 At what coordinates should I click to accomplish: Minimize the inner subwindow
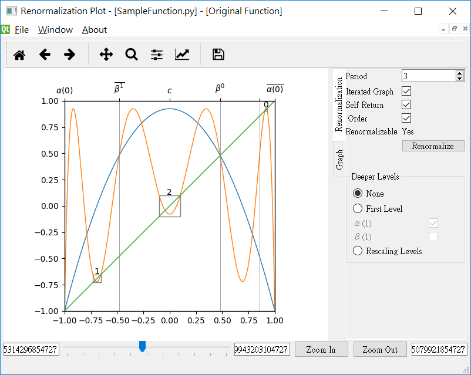click(443, 29)
